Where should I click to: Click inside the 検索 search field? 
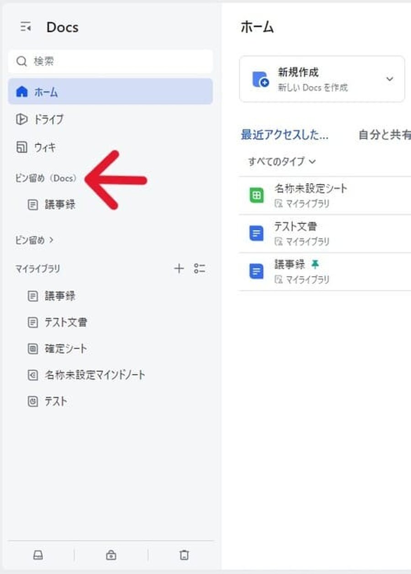coord(110,61)
